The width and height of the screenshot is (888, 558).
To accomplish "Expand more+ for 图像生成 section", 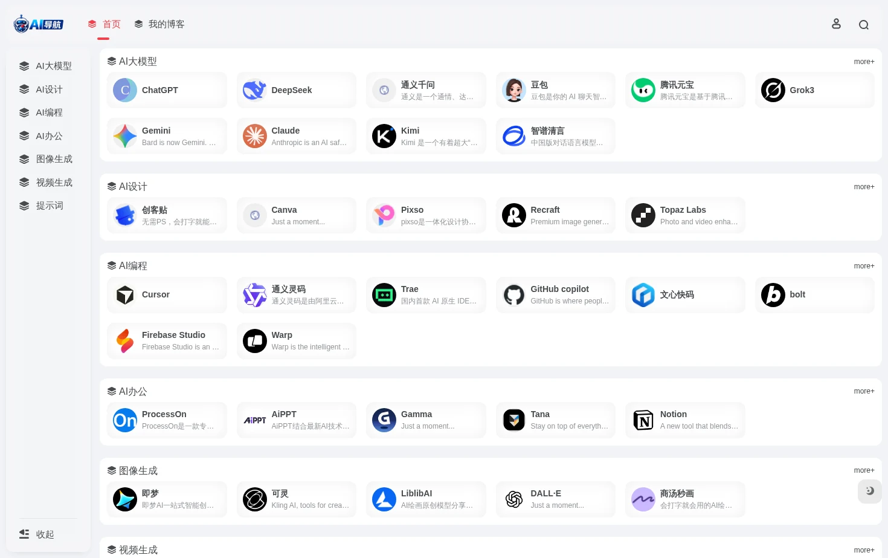I will [x=864, y=470].
